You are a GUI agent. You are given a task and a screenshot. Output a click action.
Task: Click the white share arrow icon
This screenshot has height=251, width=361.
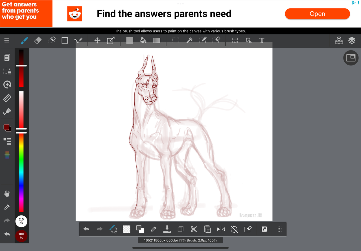click(264, 229)
